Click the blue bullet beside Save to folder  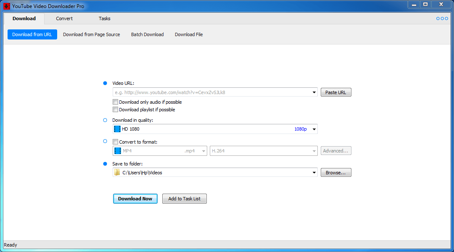pos(105,164)
